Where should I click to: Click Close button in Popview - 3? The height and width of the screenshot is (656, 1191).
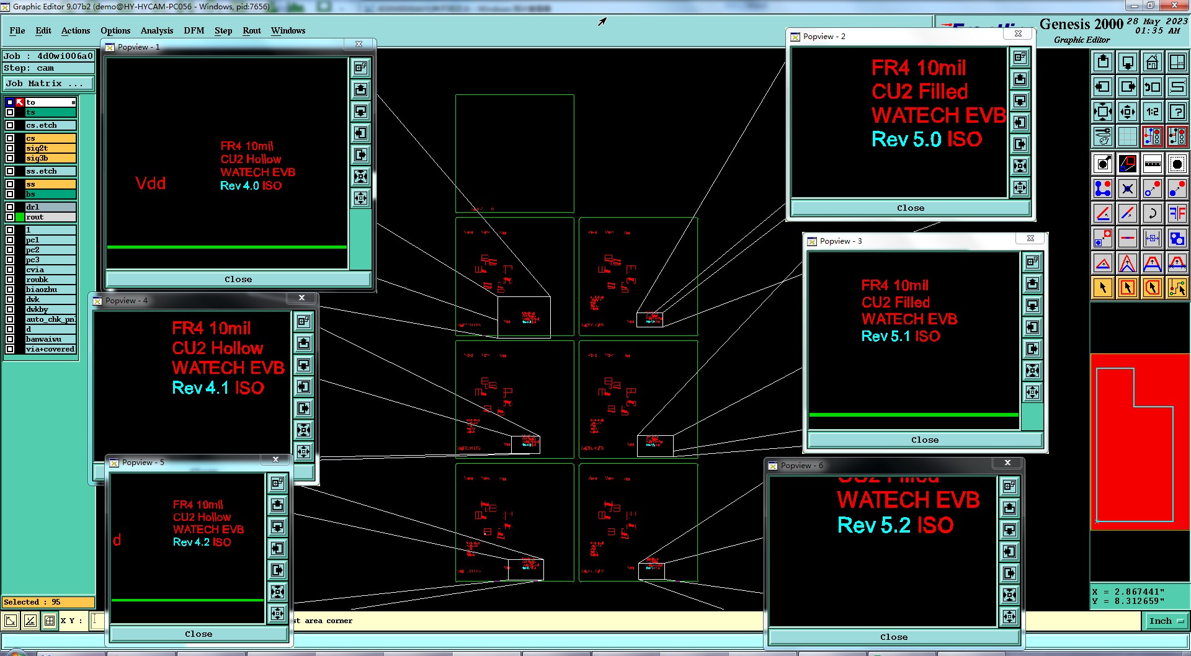(x=925, y=440)
